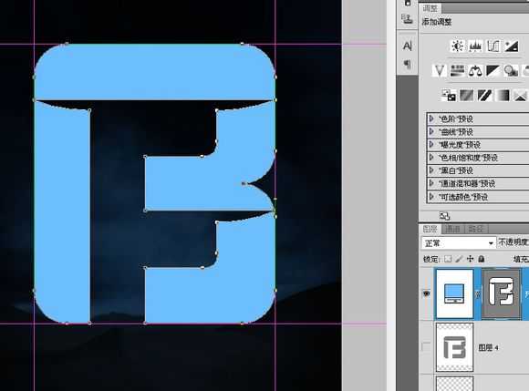Hide the blue shape layer via eye icon
This screenshot has width=529, height=391.
[426, 293]
